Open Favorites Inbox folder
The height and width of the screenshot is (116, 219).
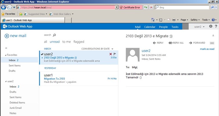click(x=19, y=60)
